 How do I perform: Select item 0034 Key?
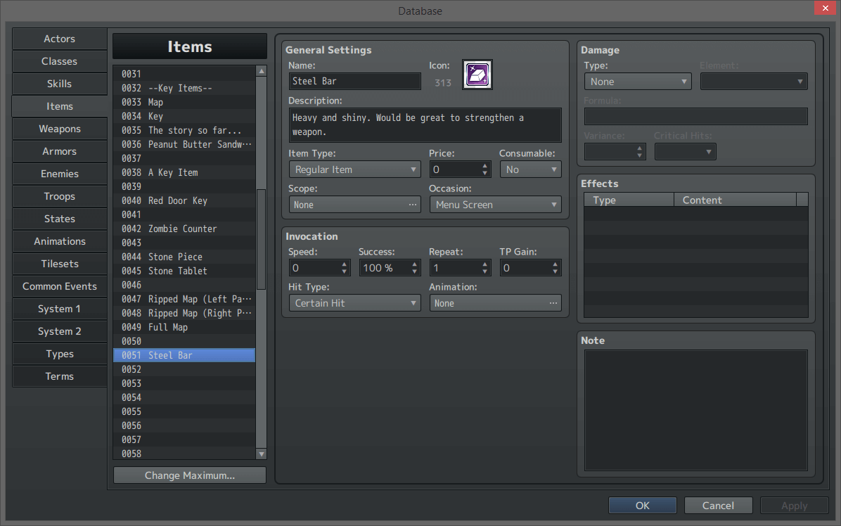[x=184, y=116]
